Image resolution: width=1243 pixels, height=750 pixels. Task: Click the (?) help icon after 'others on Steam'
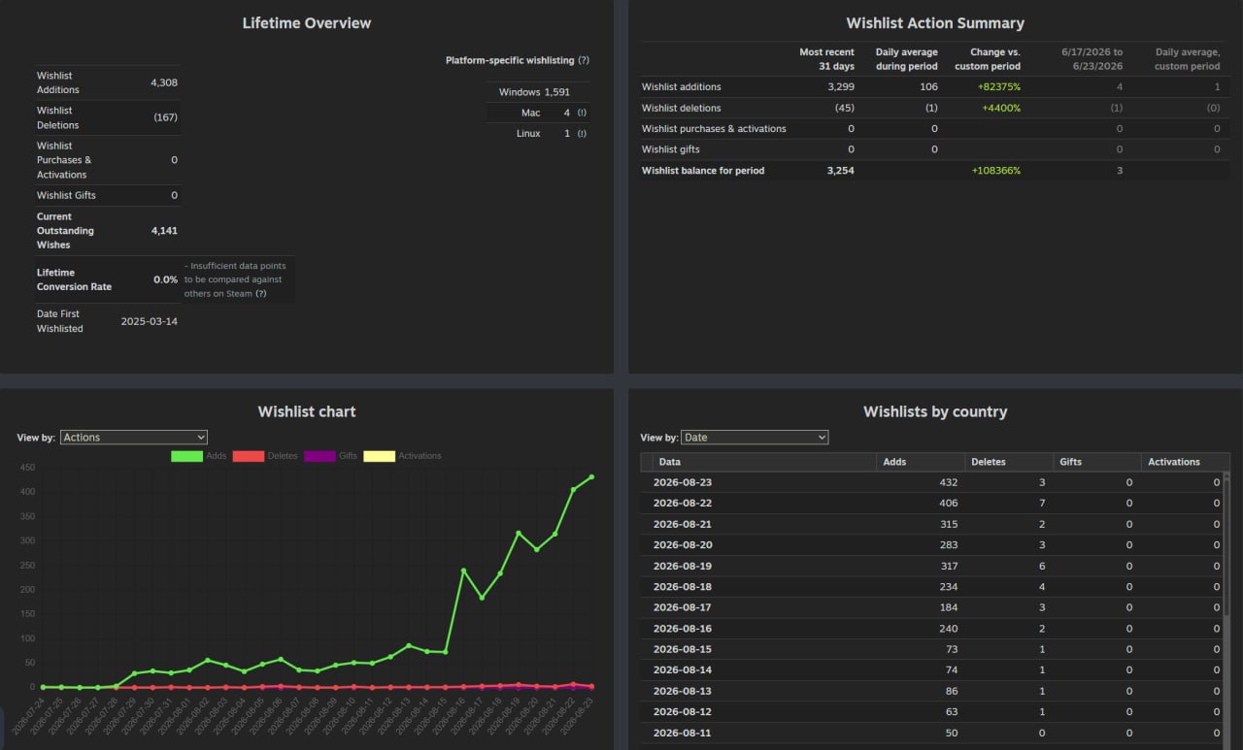point(261,293)
